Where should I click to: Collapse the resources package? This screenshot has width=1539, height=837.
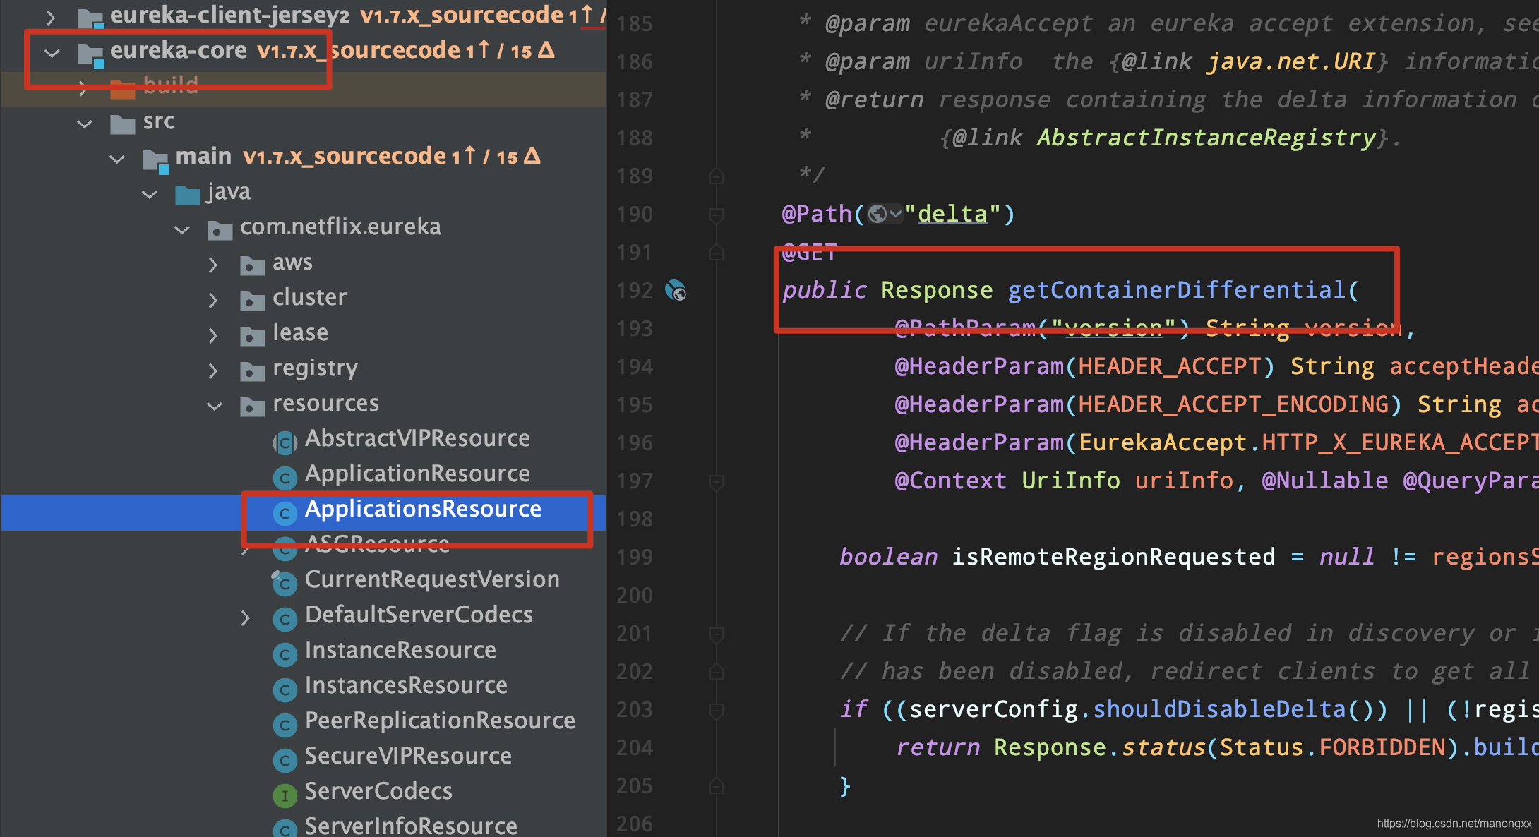pyautogui.click(x=214, y=406)
